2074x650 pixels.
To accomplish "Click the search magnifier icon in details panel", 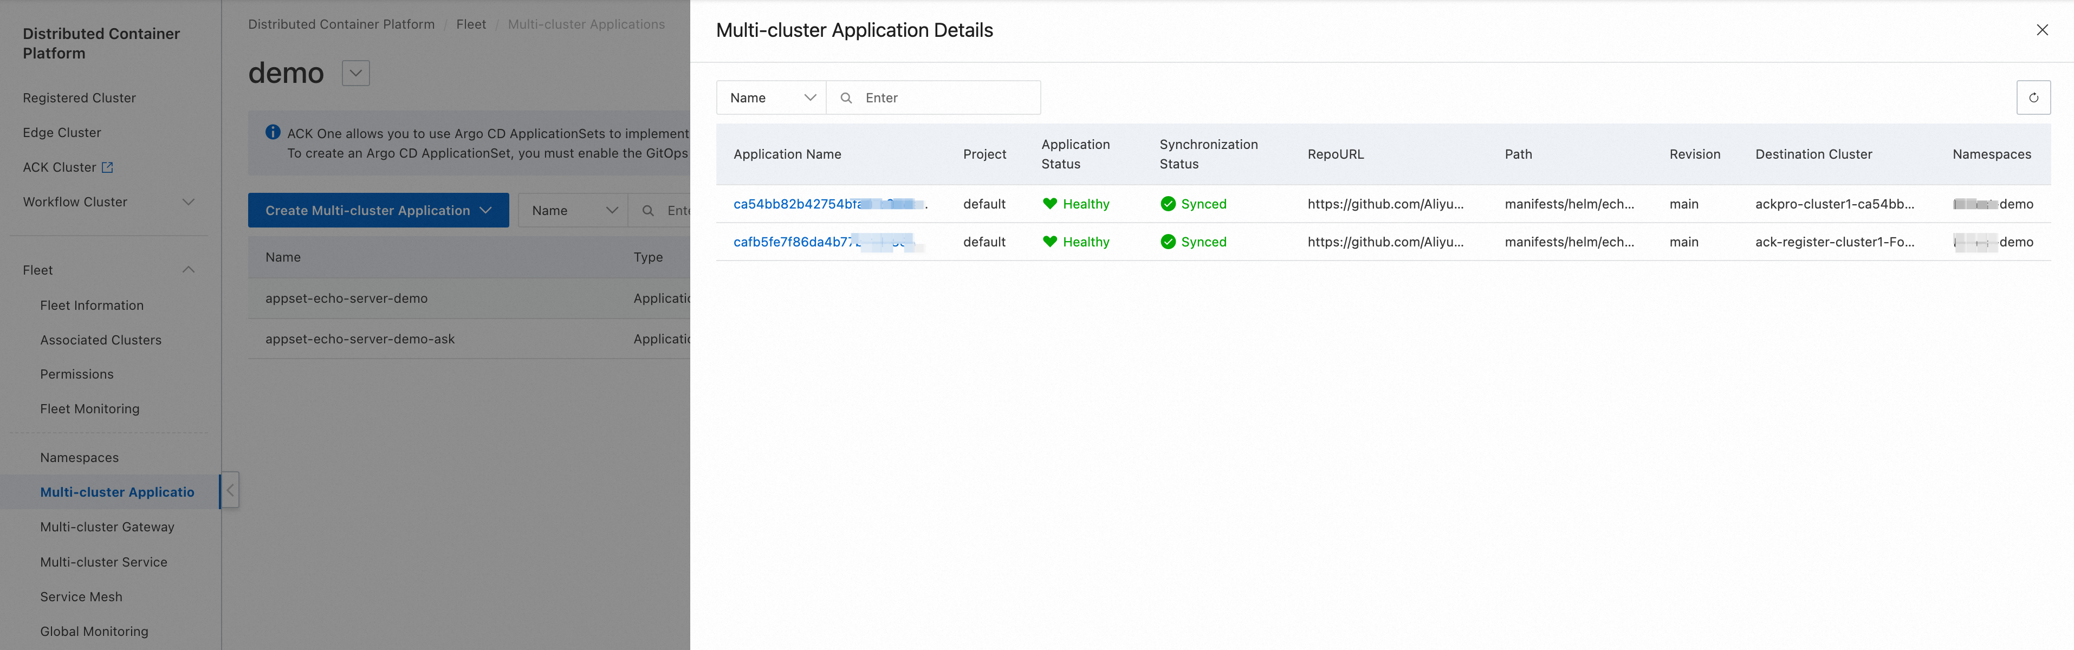I will point(845,97).
